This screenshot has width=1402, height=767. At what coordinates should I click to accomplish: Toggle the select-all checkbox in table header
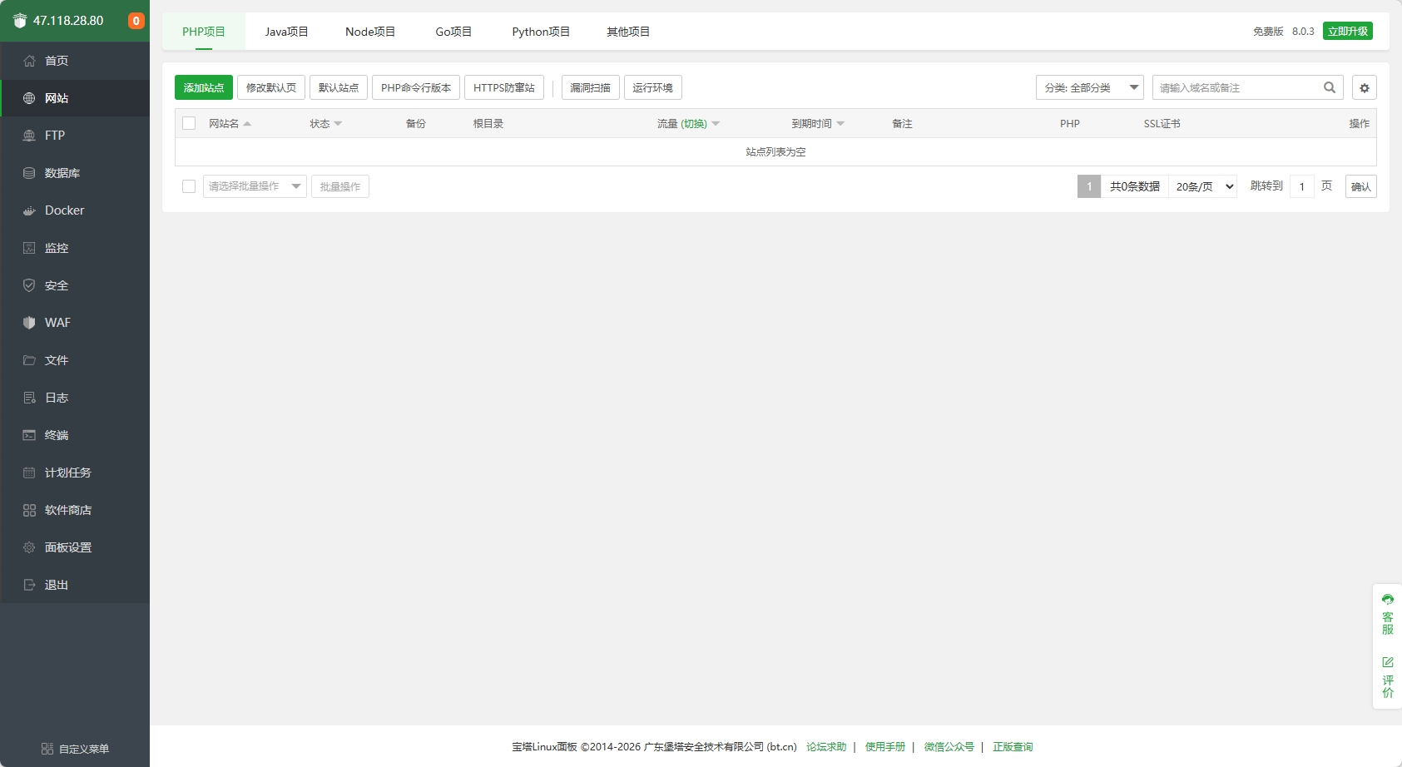click(x=189, y=123)
